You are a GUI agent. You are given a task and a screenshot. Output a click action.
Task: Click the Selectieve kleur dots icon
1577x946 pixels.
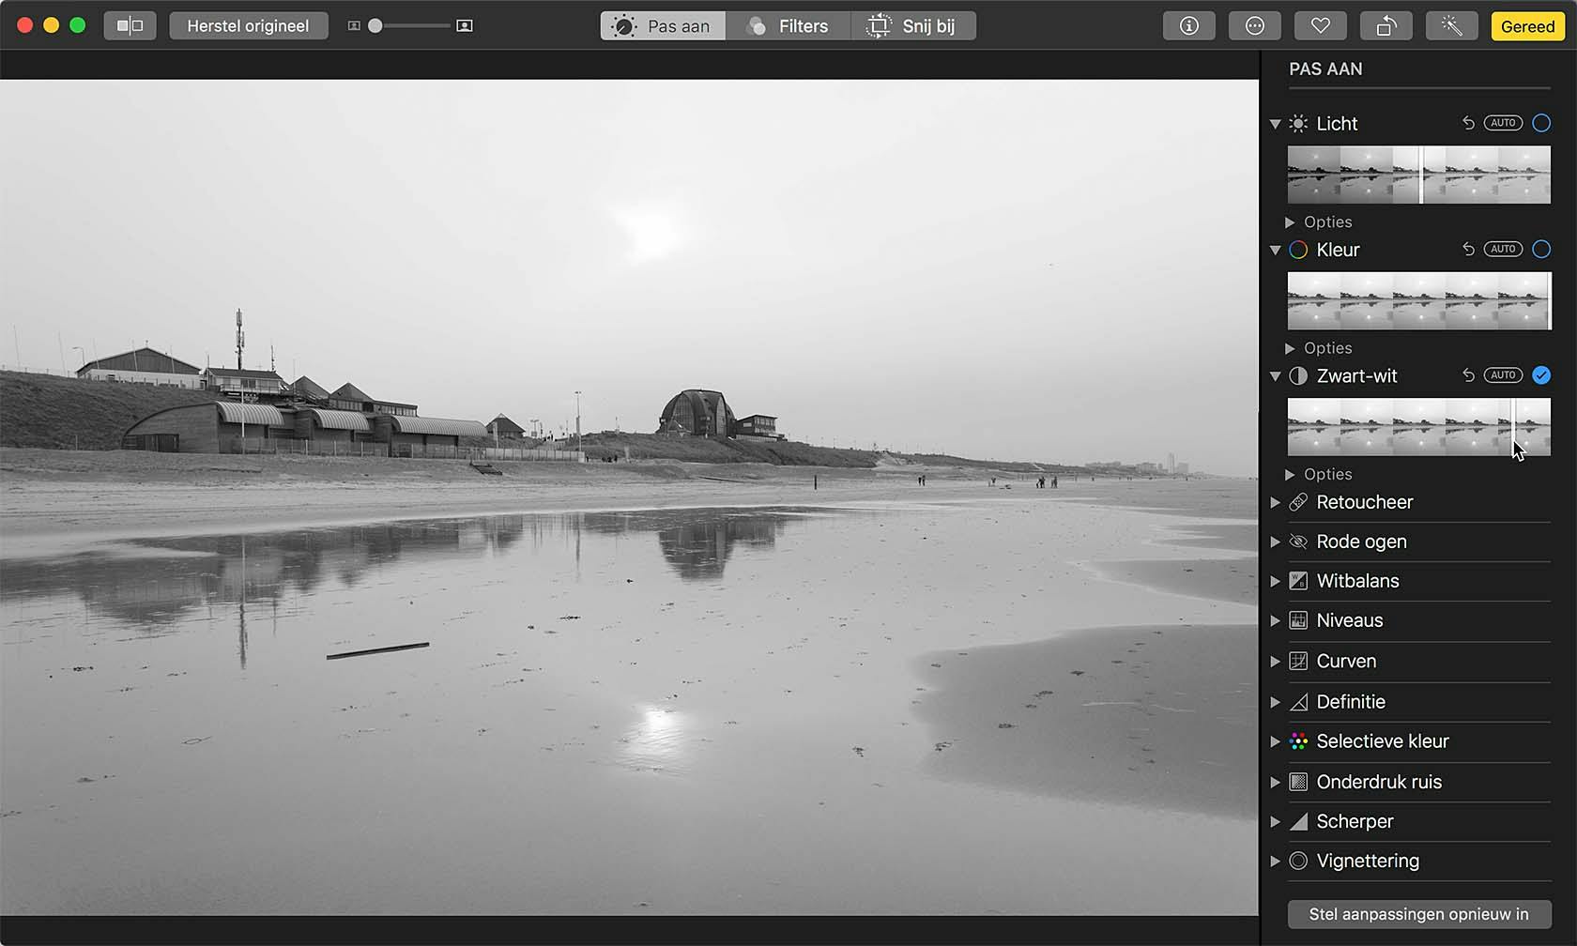point(1298,741)
